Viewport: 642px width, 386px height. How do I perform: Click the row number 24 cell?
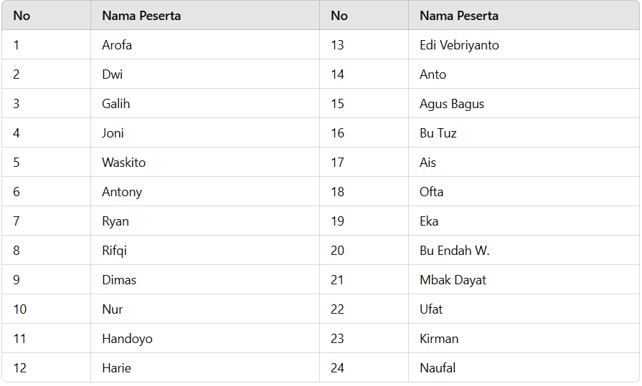pyautogui.click(x=364, y=367)
